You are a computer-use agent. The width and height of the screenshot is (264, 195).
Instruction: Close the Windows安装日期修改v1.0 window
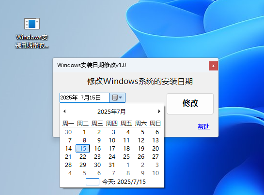click(213, 66)
